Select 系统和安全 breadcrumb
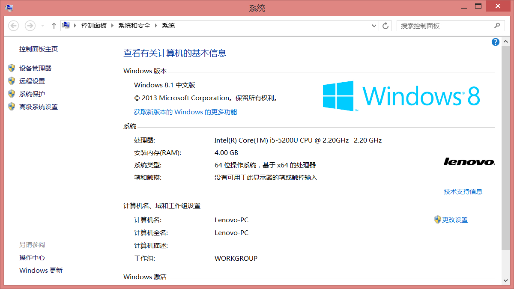 pos(134,26)
